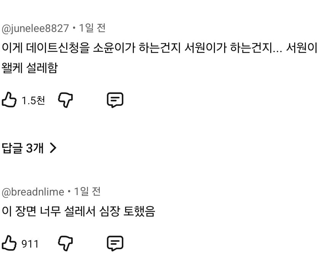
Task: Like the comment by @breadnlime
Action: [9, 243]
